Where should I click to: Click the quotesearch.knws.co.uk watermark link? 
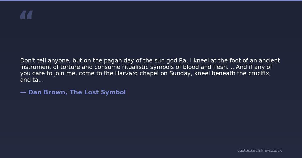(259, 150)
